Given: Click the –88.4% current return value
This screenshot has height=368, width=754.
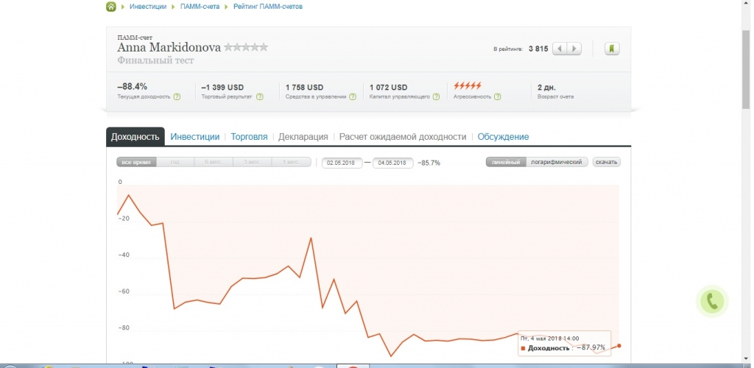Looking at the screenshot, I should pyautogui.click(x=133, y=87).
